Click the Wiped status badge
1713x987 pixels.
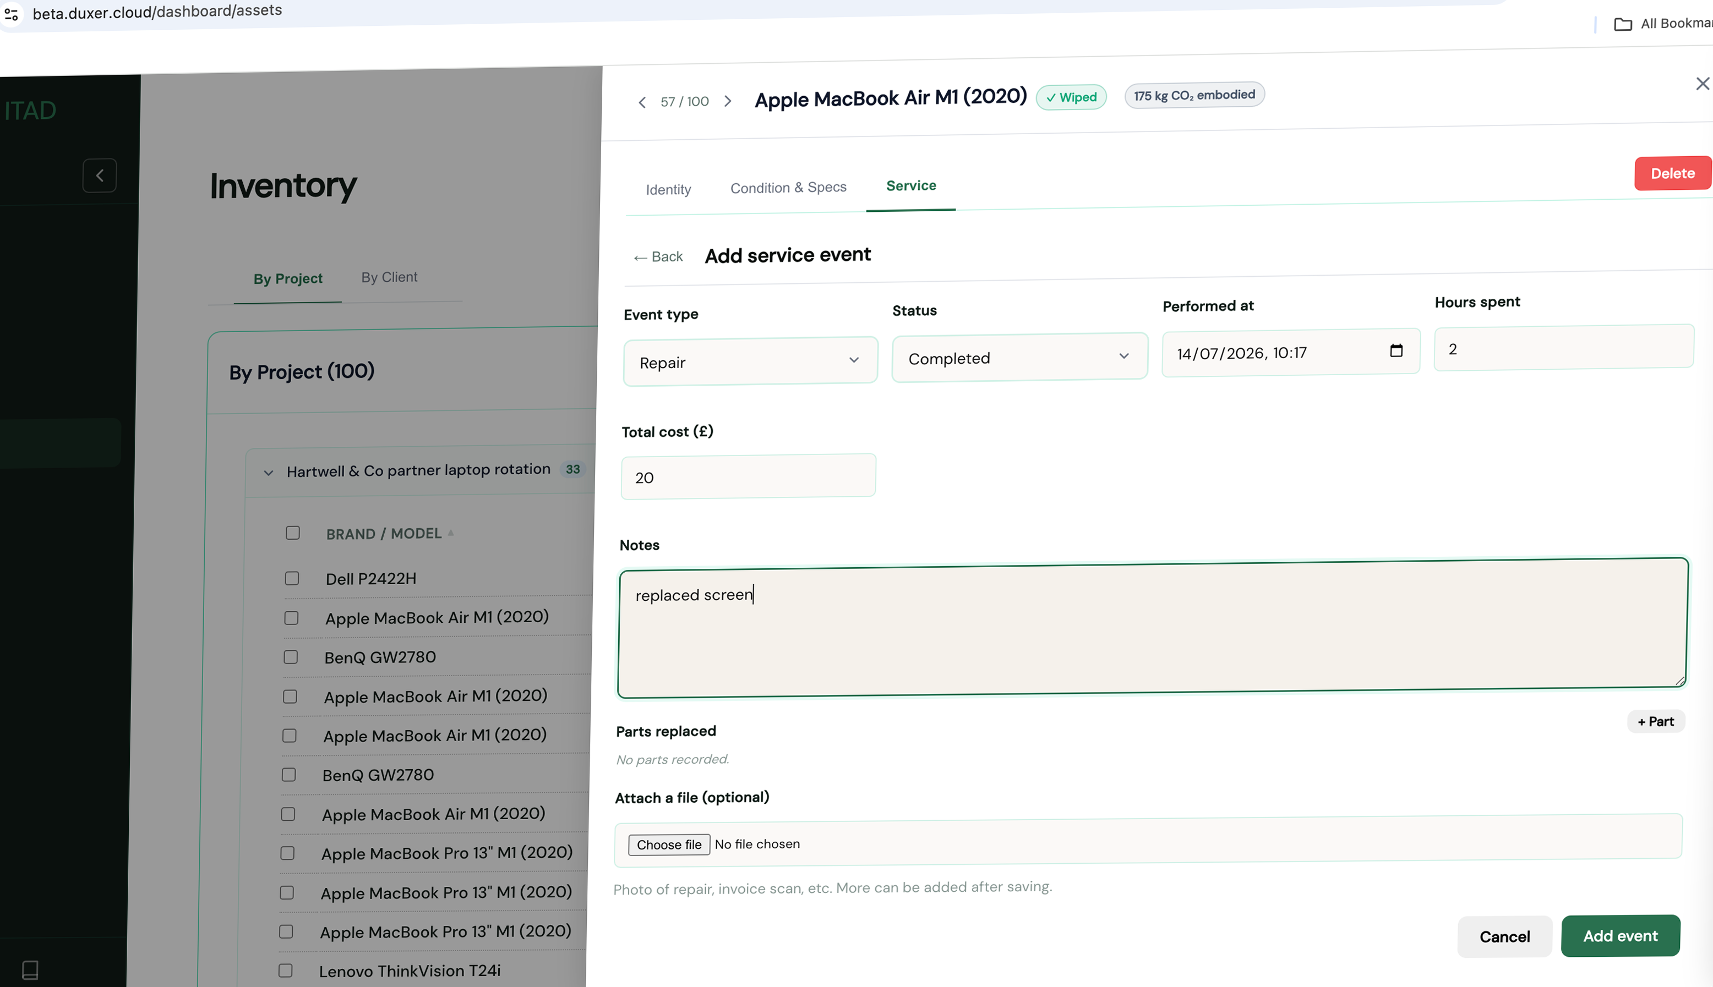(1071, 97)
